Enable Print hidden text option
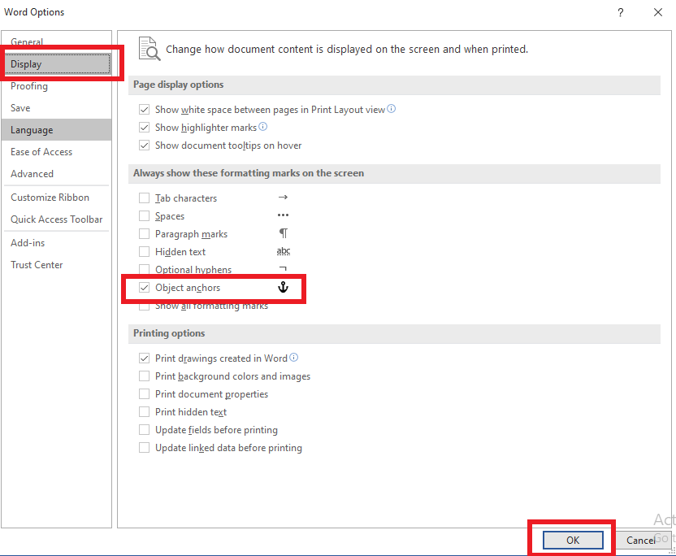Image resolution: width=676 pixels, height=556 pixels. [144, 412]
